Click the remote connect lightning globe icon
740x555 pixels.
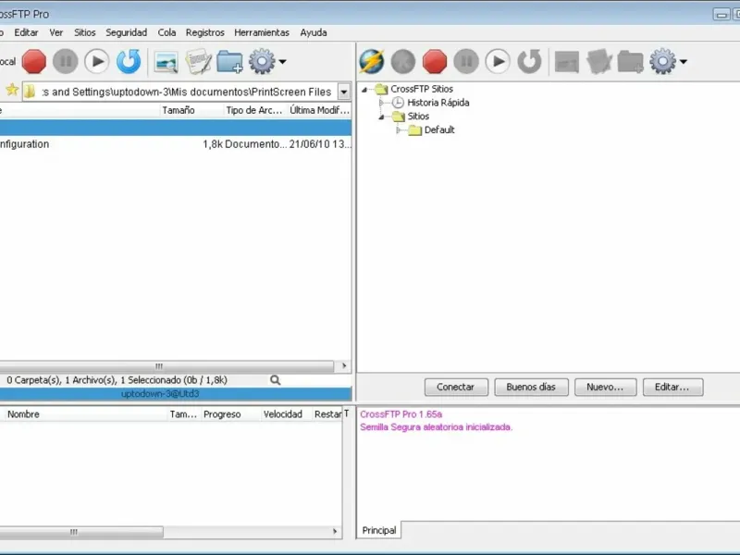[x=372, y=61]
